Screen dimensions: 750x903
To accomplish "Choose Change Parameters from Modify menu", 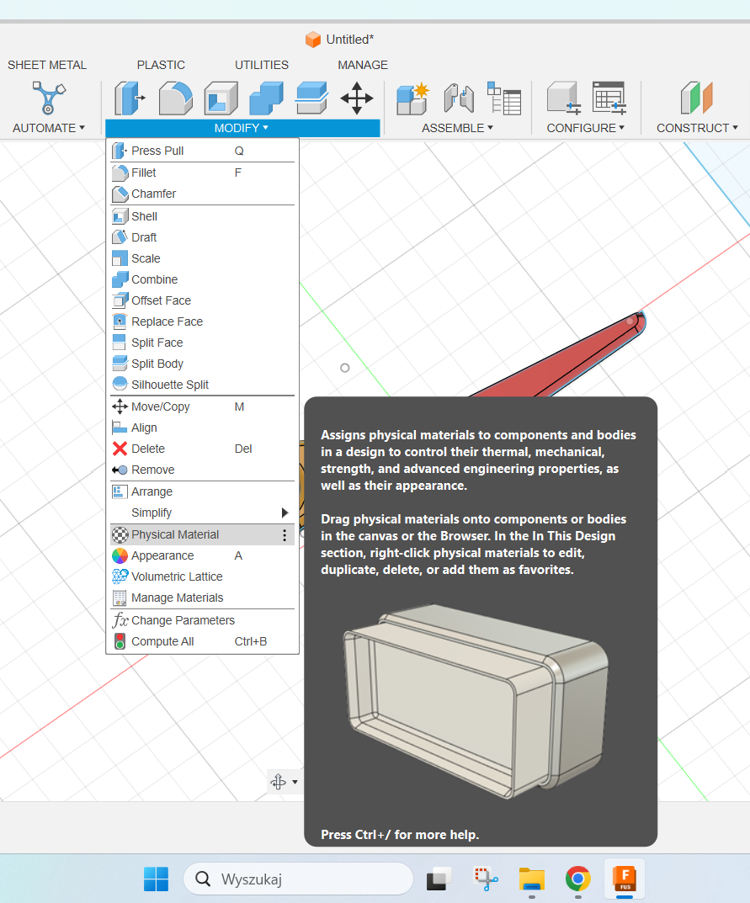I will pyautogui.click(x=202, y=620).
